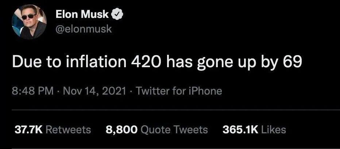Image resolution: width=340 pixels, height=149 pixels.
Task: Click the Elon Musk display name
Action: click(82, 15)
